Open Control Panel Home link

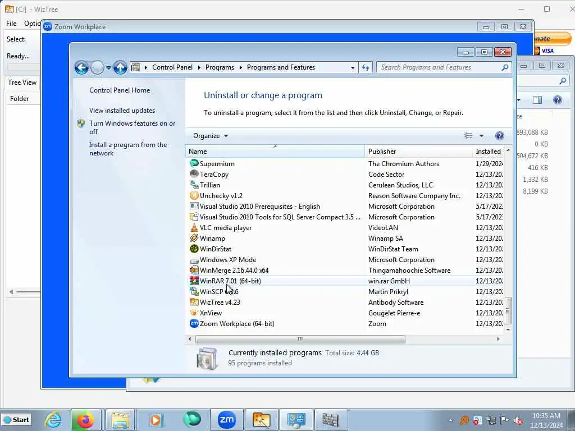120,90
